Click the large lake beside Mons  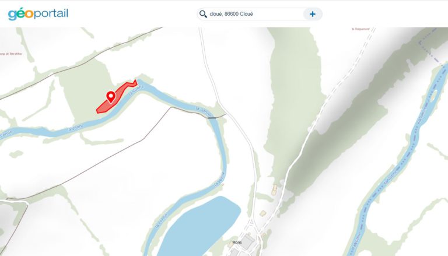point(200,226)
